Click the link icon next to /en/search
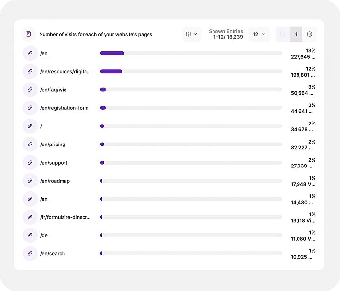The image size is (340, 291). click(x=30, y=253)
